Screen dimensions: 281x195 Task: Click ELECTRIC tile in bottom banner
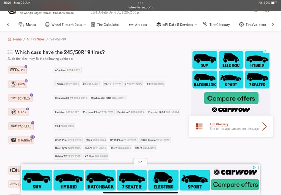click(x=163, y=180)
